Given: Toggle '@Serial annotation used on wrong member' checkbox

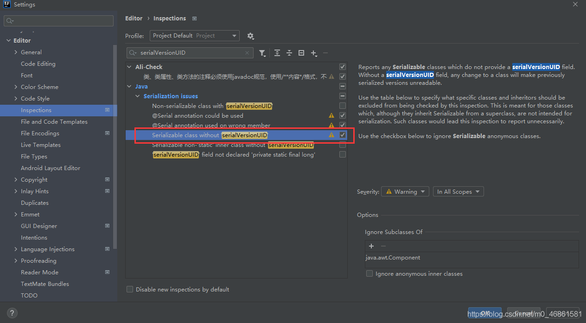Looking at the screenshot, I should [343, 125].
